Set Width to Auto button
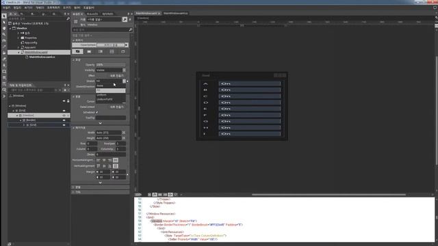Viewport: 438px width, 246px height. [x=124, y=133]
